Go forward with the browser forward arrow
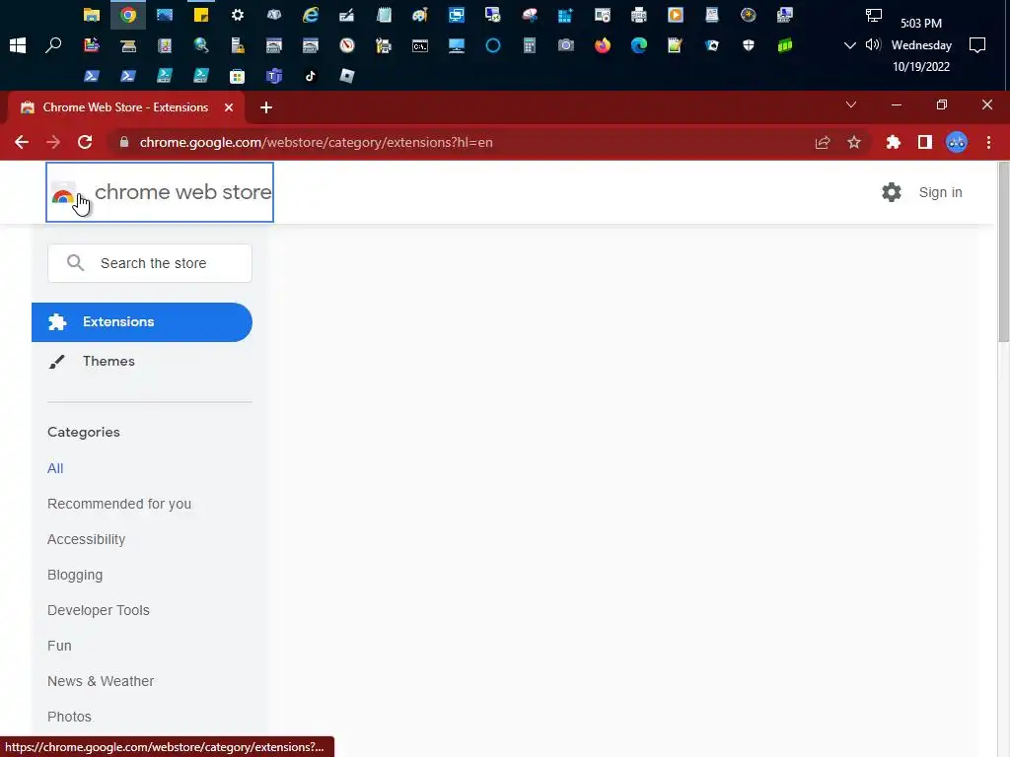This screenshot has width=1010, height=757. [53, 142]
